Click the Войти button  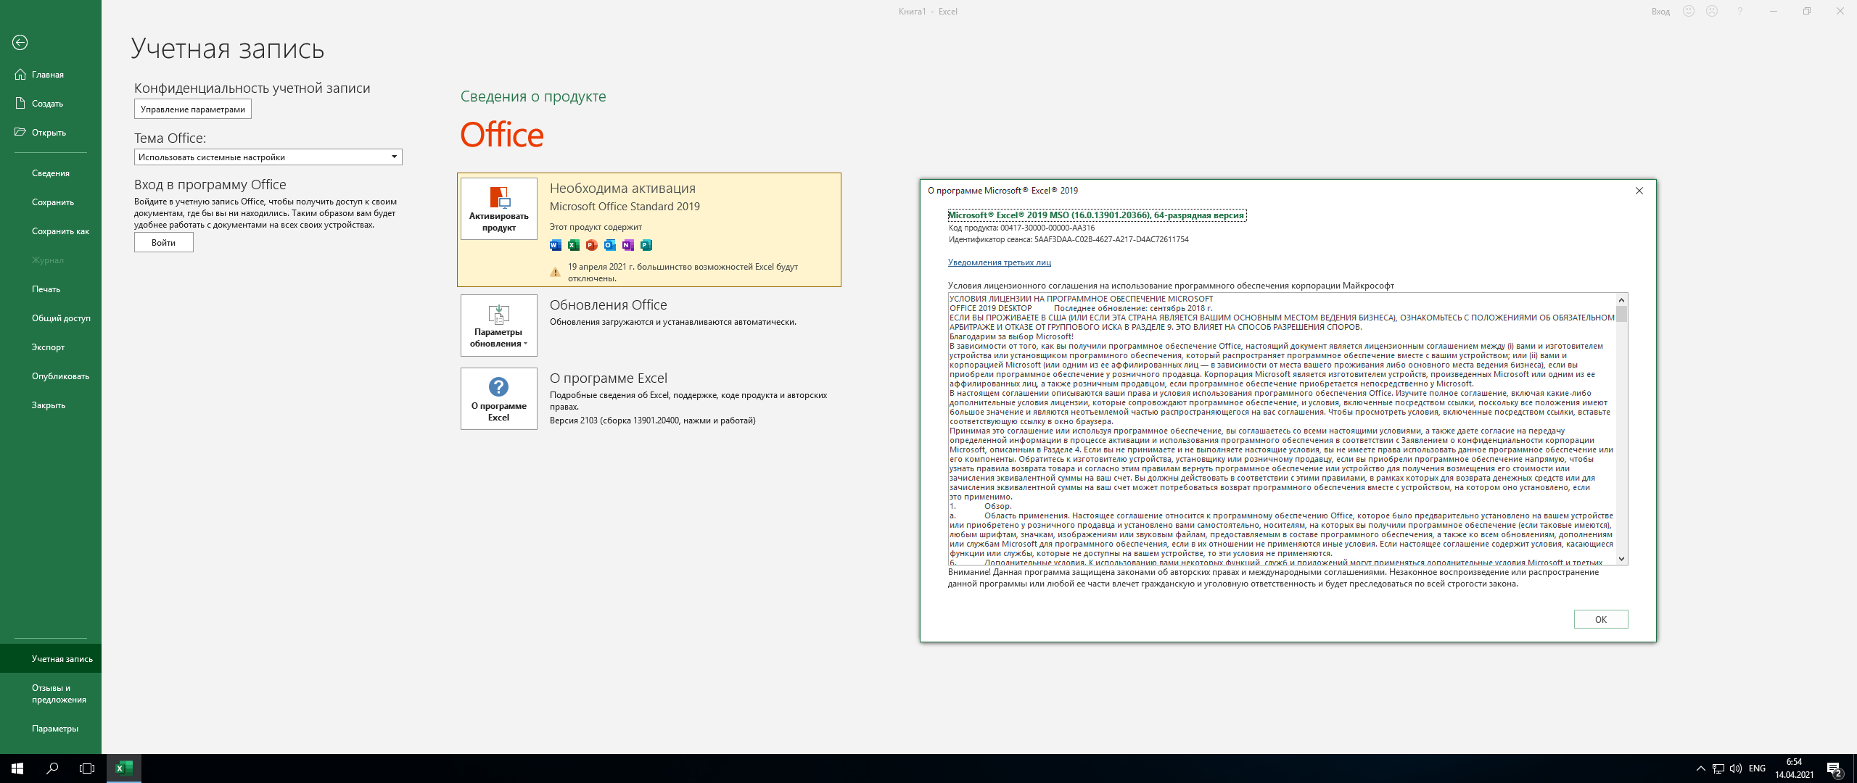point(164,243)
